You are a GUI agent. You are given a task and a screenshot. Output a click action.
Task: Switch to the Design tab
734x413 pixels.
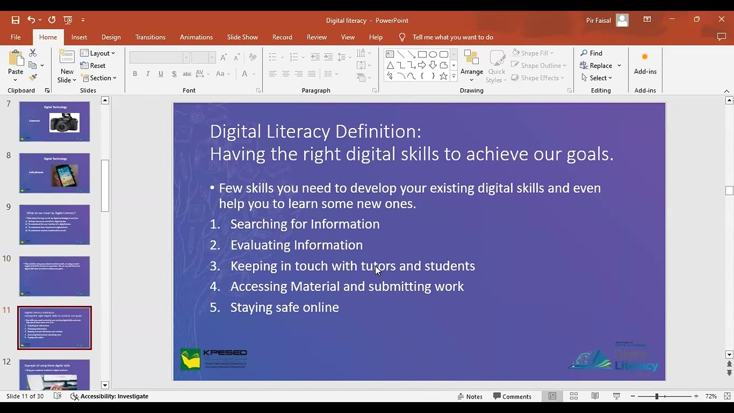point(111,37)
